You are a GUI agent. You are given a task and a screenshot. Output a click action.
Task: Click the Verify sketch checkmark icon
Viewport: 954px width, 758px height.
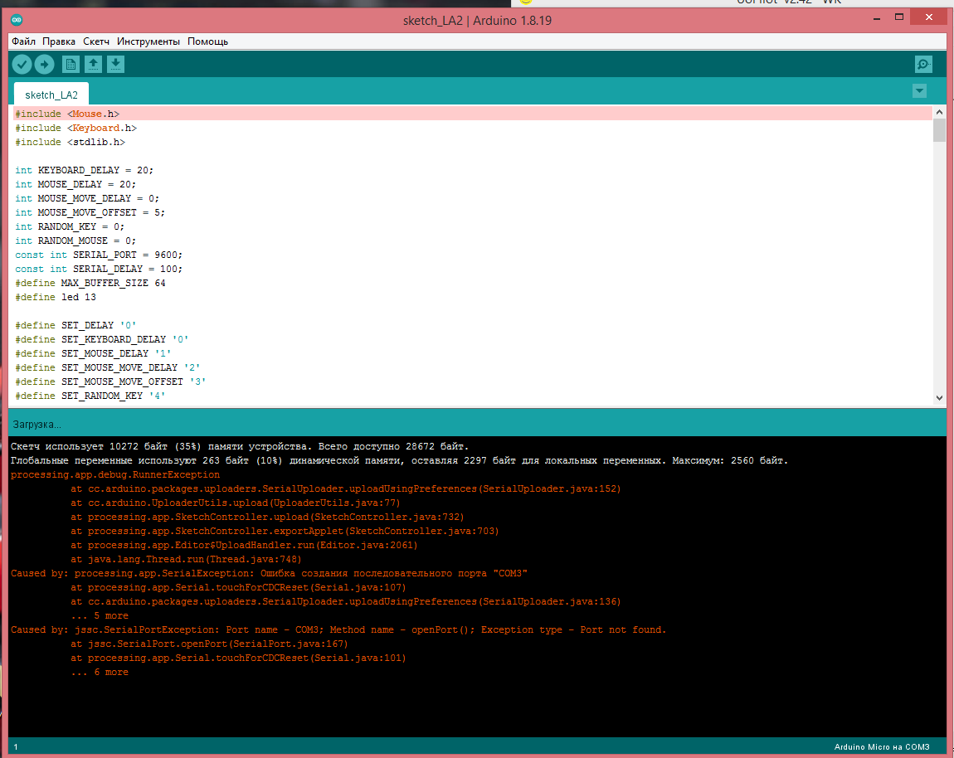(x=22, y=65)
